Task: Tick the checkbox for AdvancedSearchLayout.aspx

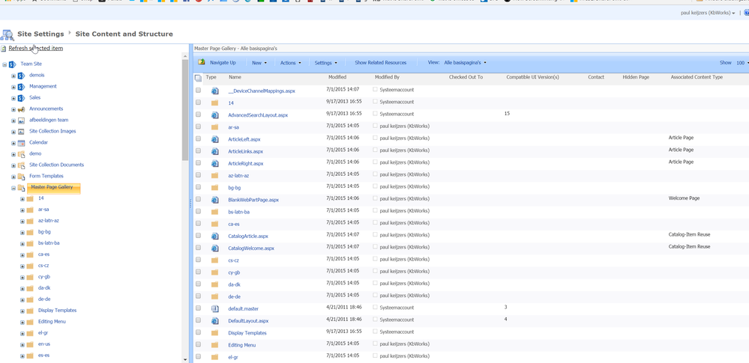Action: tap(198, 115)
